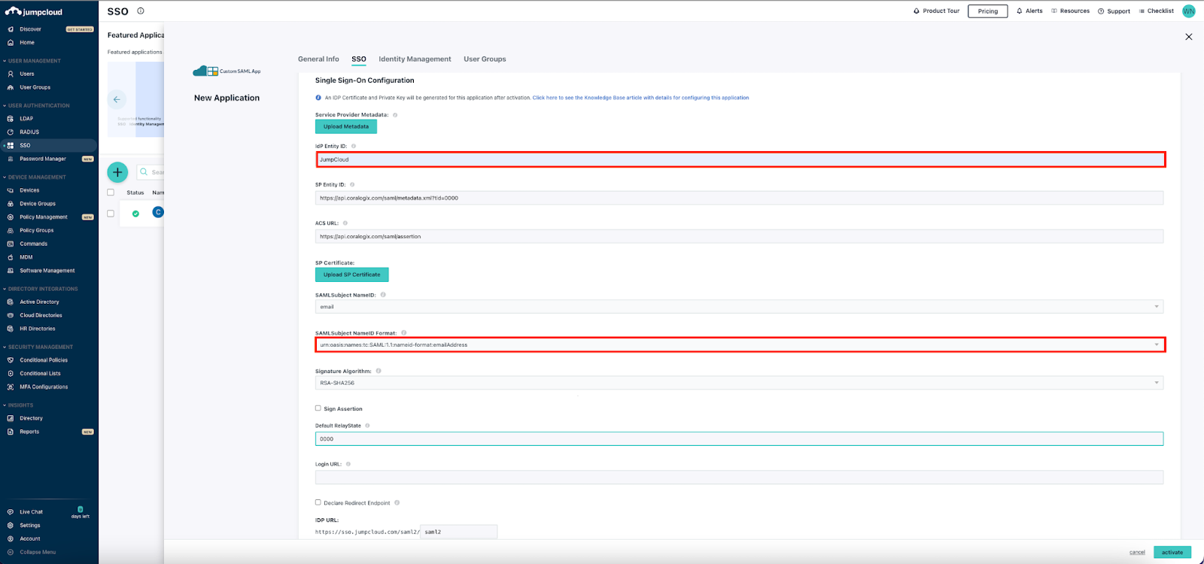Click the green add application plus button

(117, 172)
